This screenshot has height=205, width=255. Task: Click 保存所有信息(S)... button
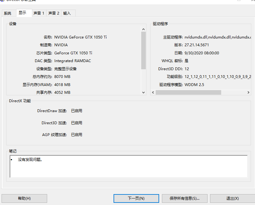[x=185, y=198]
